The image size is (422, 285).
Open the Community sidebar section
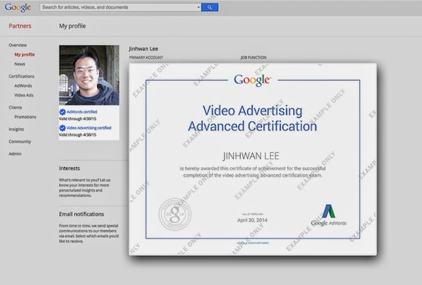click(x=20, y=141)
